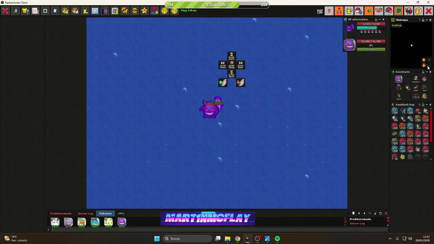Select the level 95 Gengar party slot
Image resolution: width=434 pixels, height=244 pixels.
pyautogui.click(x=122, y=222)
